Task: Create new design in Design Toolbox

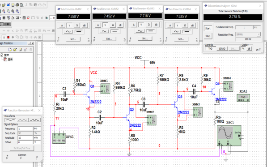Action: (x=10, y=50)
